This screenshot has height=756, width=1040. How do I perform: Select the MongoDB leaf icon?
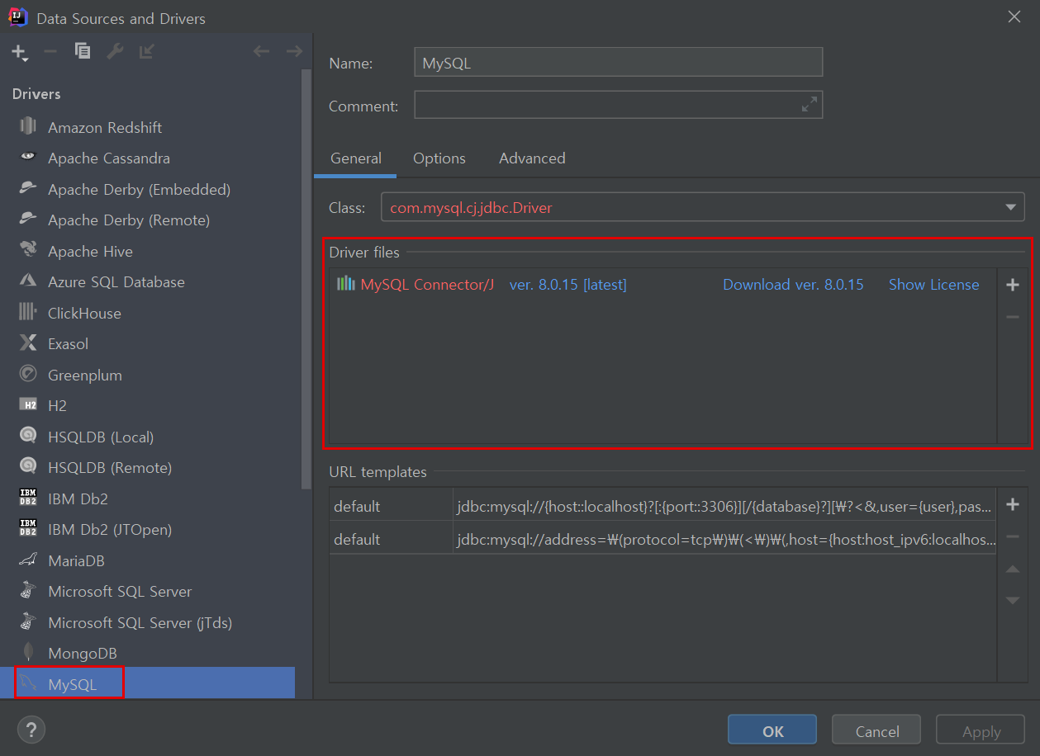[28, 653]
